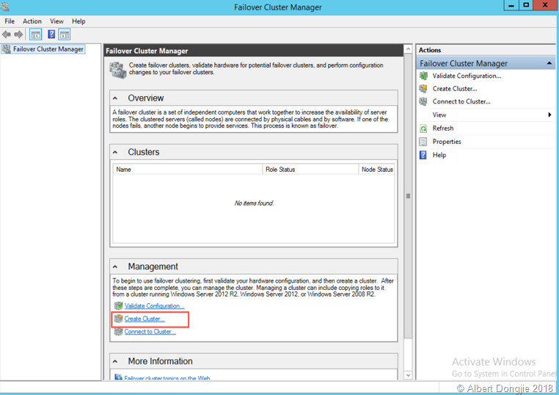Open the File menu
The width and height of the screenshot is (559, 395).
click(10, 21)
